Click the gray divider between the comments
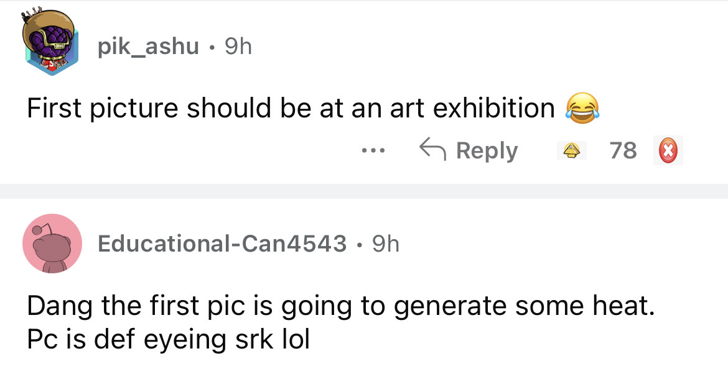 click(x=364, y=191)
